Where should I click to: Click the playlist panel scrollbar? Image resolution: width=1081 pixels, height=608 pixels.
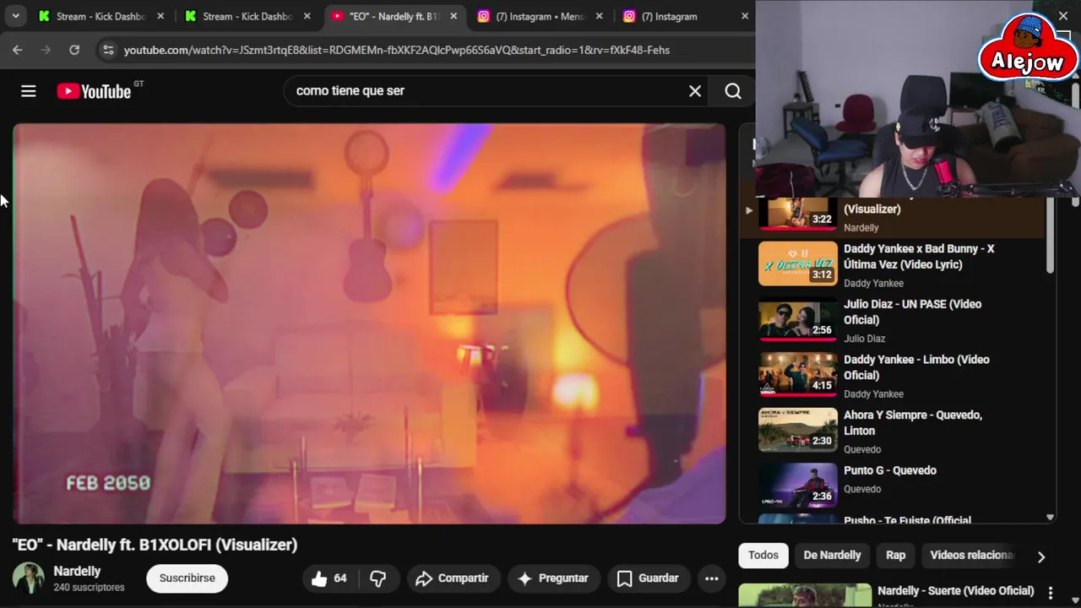(1051, 236)
